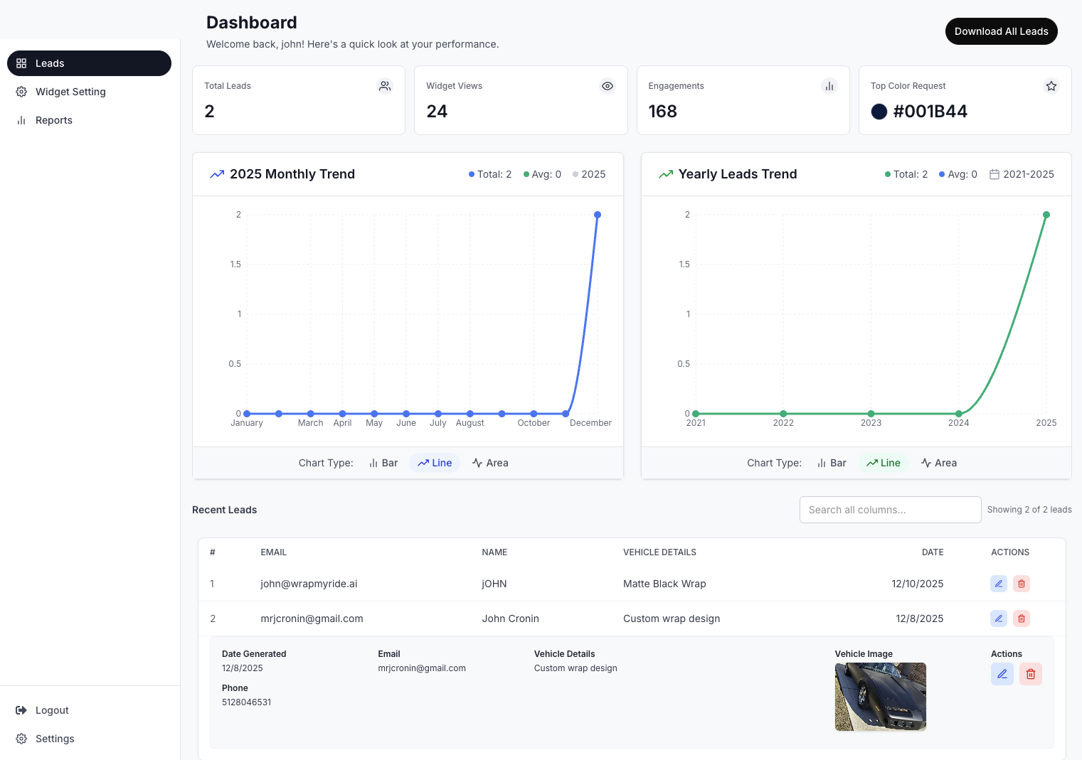Viewport: 1082px width, 760px height.
Task: Select the Reports icon in the sidebar
Action: pos(22,119)
